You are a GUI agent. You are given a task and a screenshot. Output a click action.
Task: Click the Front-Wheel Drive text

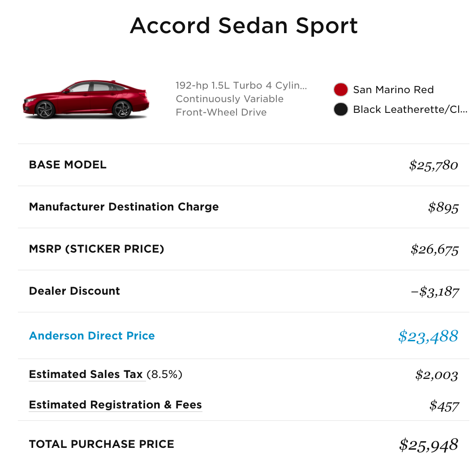click(x=221, y=112)
